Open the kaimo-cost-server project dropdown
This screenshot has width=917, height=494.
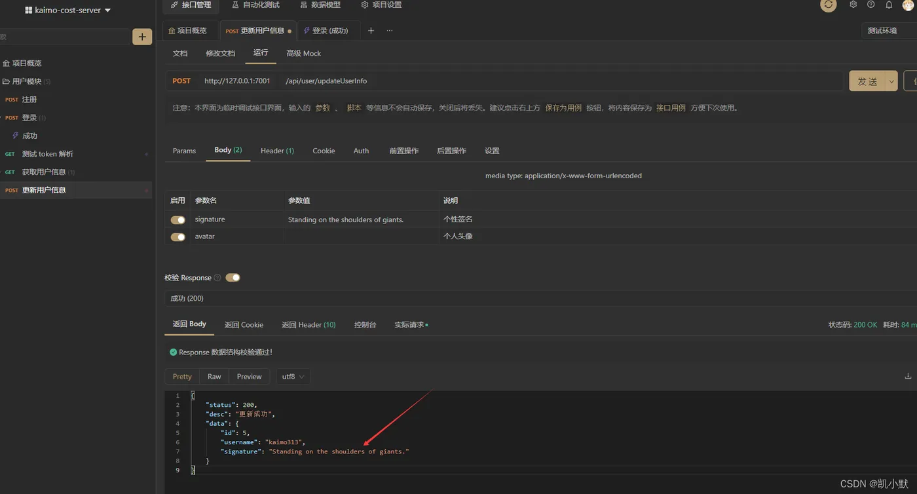tap(68, 10)
